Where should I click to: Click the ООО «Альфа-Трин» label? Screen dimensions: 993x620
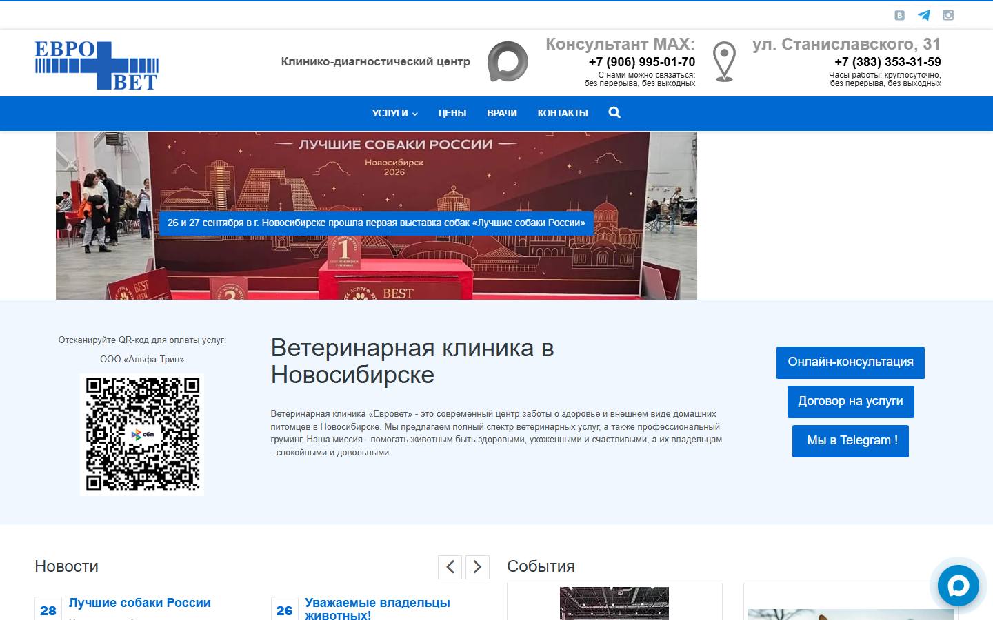tap(142, 360)
